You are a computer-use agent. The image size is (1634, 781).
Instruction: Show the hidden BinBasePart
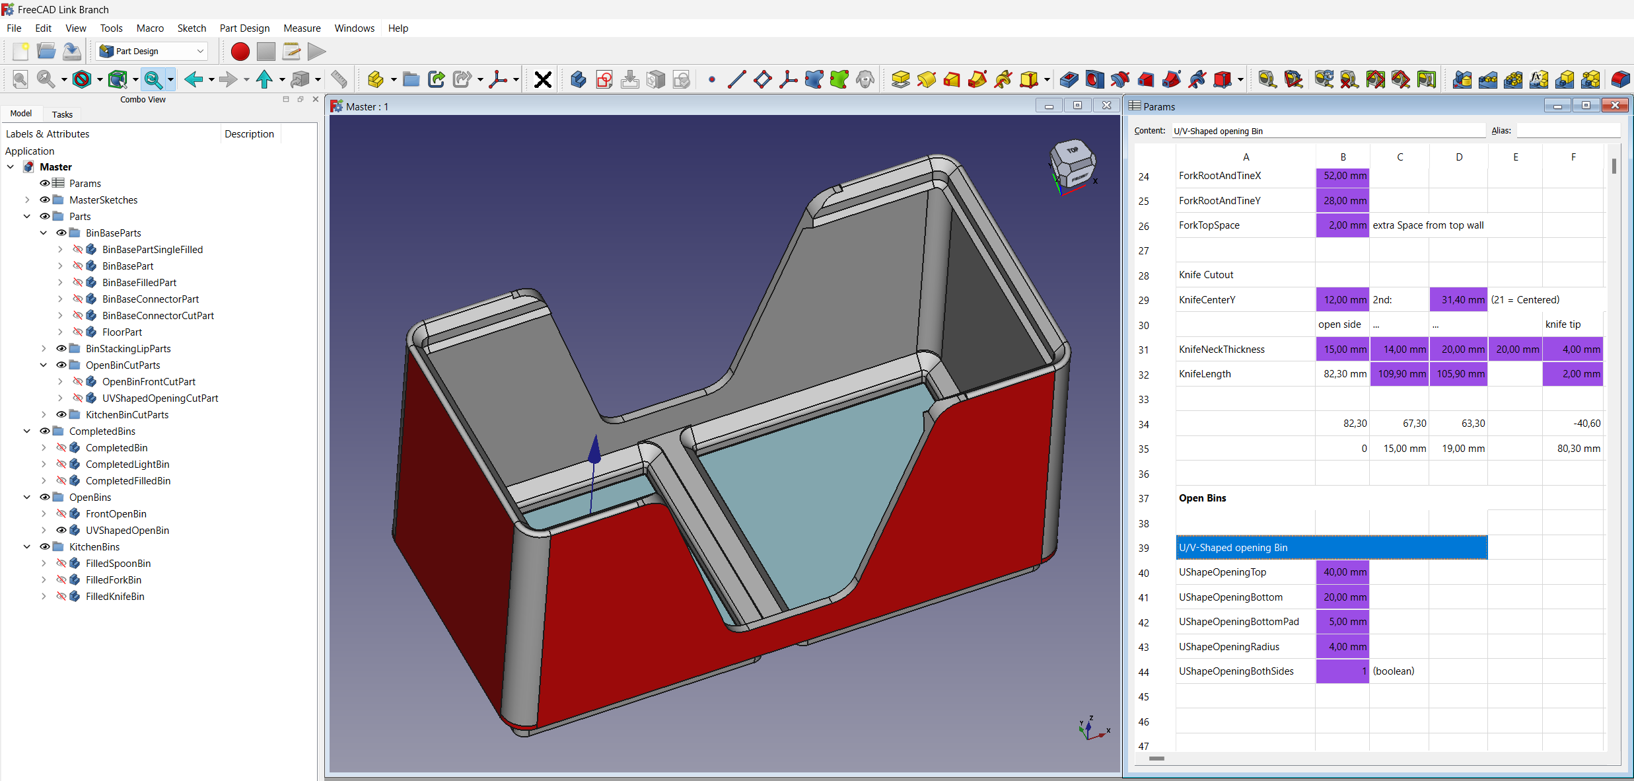click(78, 266)
